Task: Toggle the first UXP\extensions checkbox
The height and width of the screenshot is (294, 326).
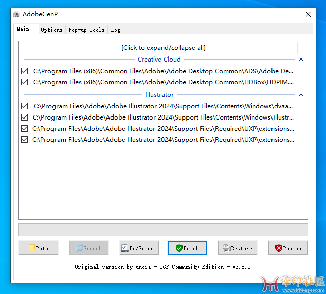Action: point(25,129)
